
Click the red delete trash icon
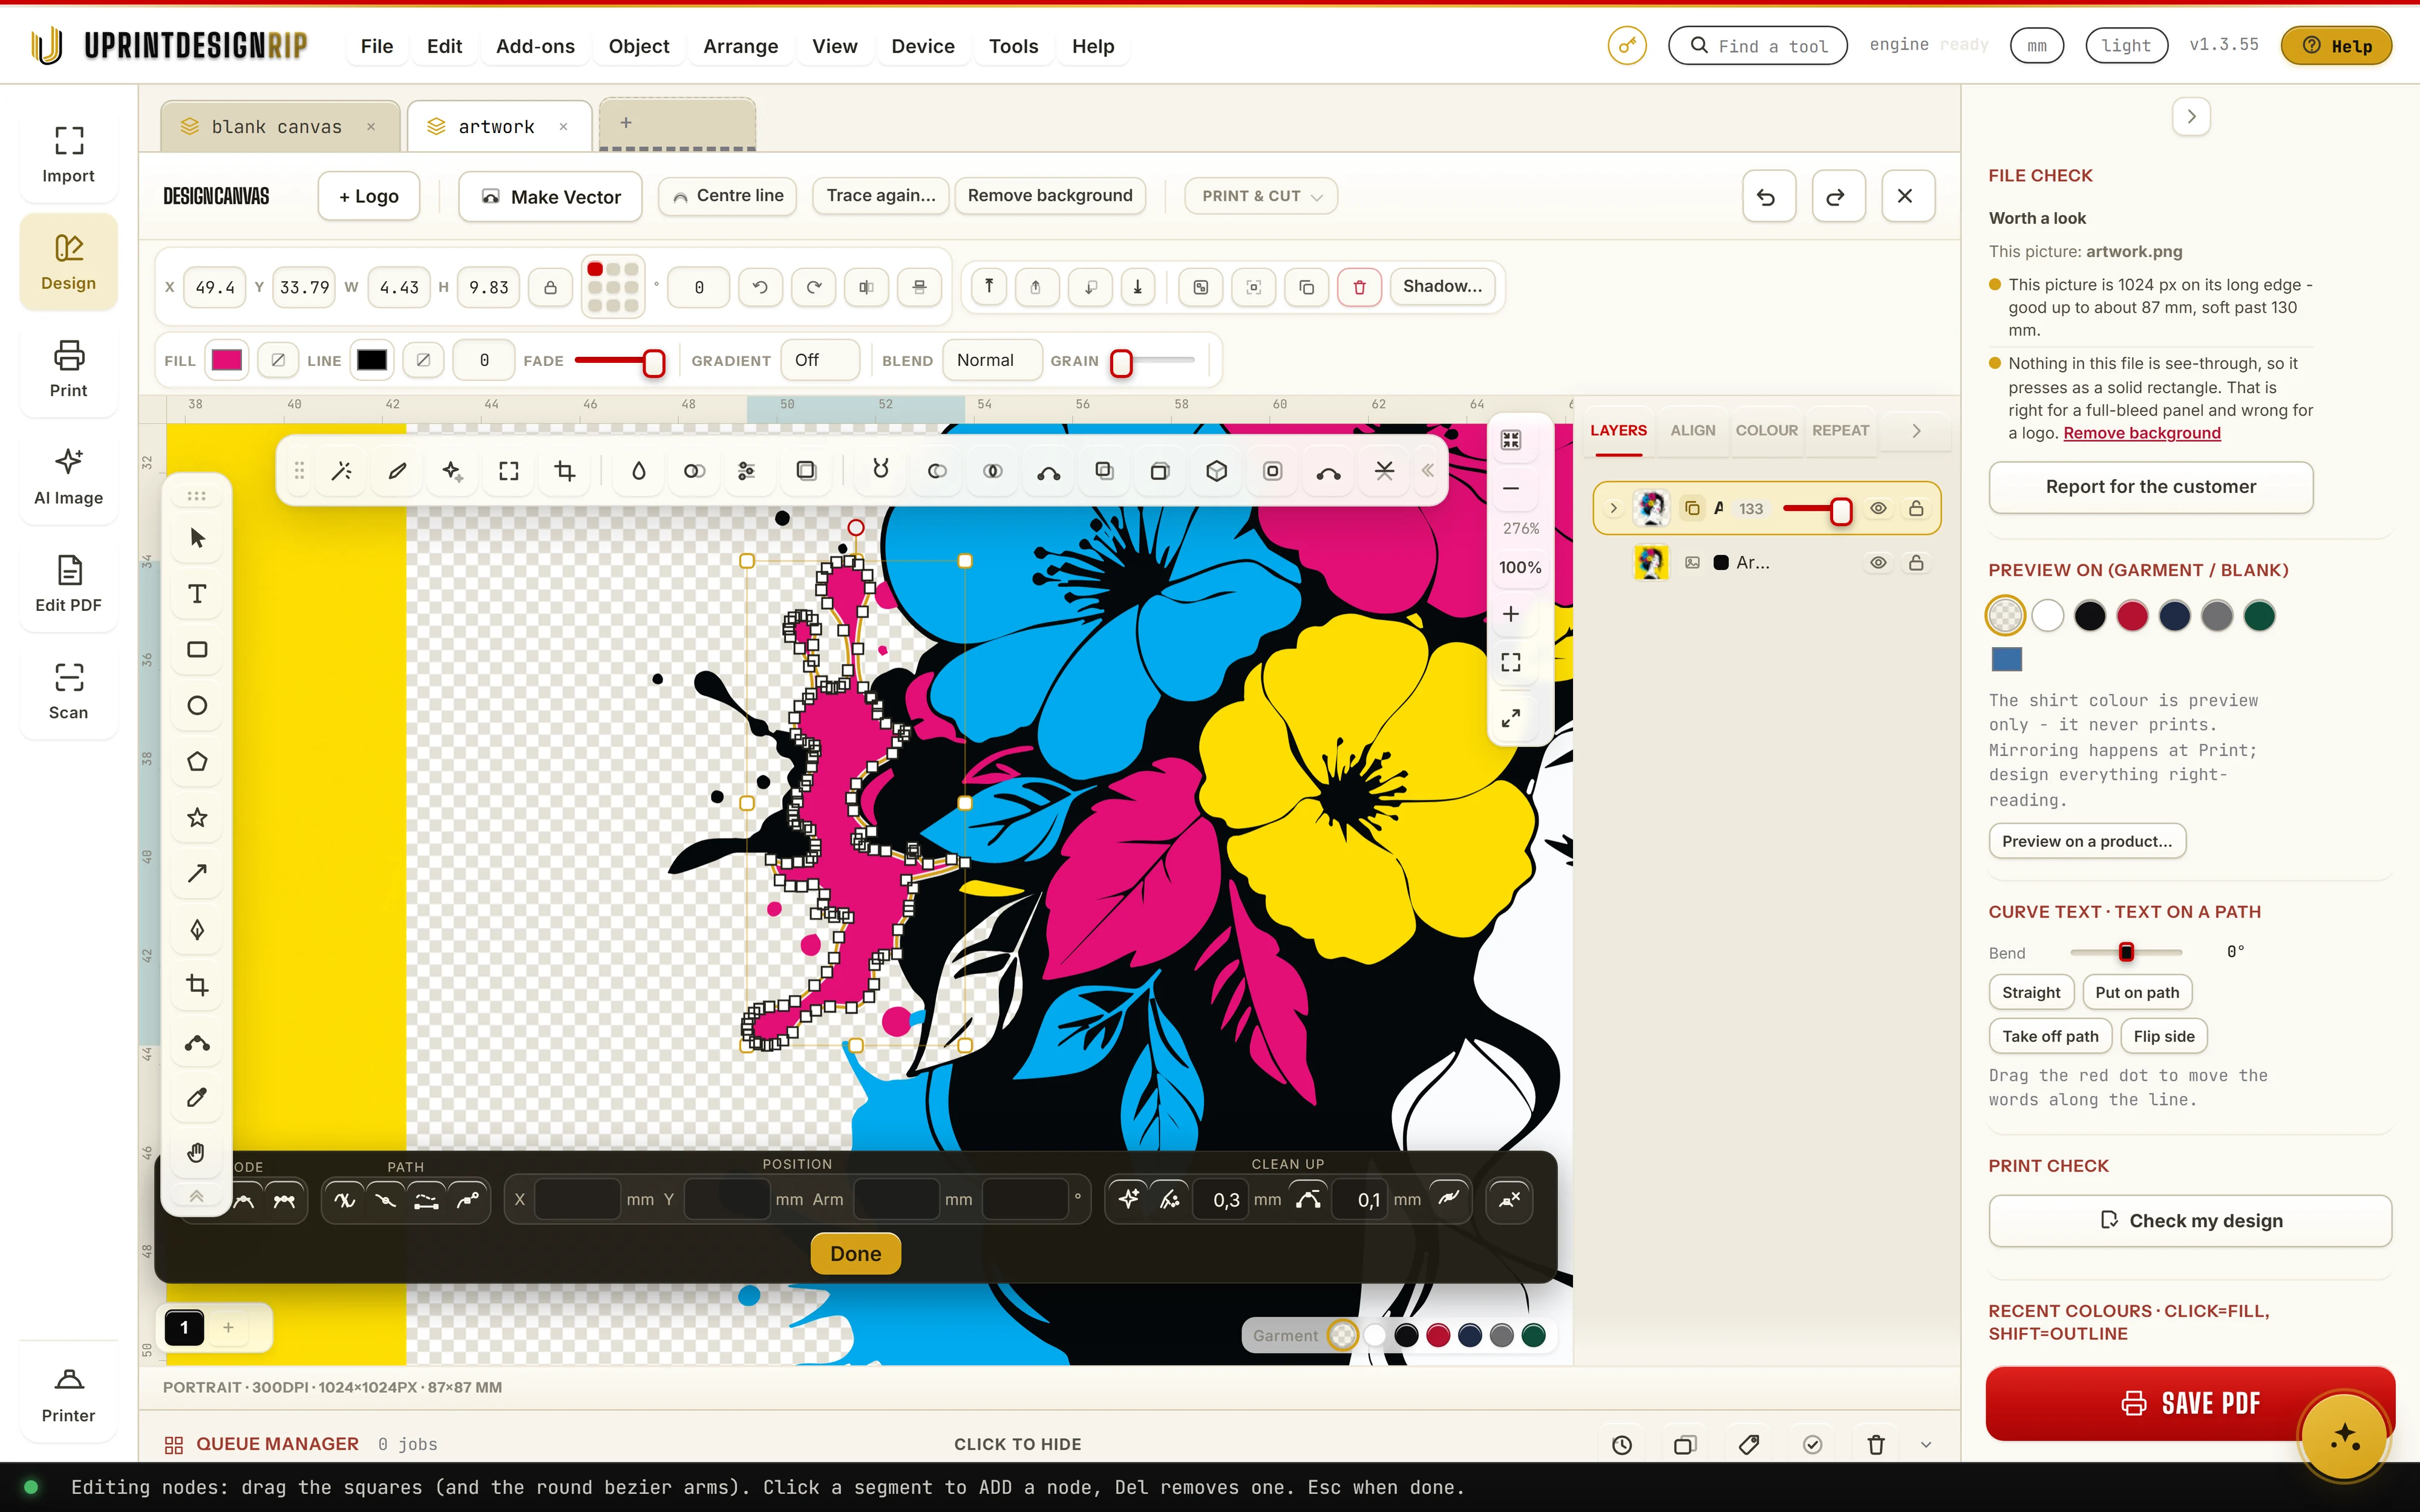[x=1359, y=287]
